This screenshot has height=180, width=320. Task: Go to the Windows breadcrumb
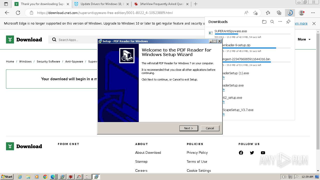[25, 61]
